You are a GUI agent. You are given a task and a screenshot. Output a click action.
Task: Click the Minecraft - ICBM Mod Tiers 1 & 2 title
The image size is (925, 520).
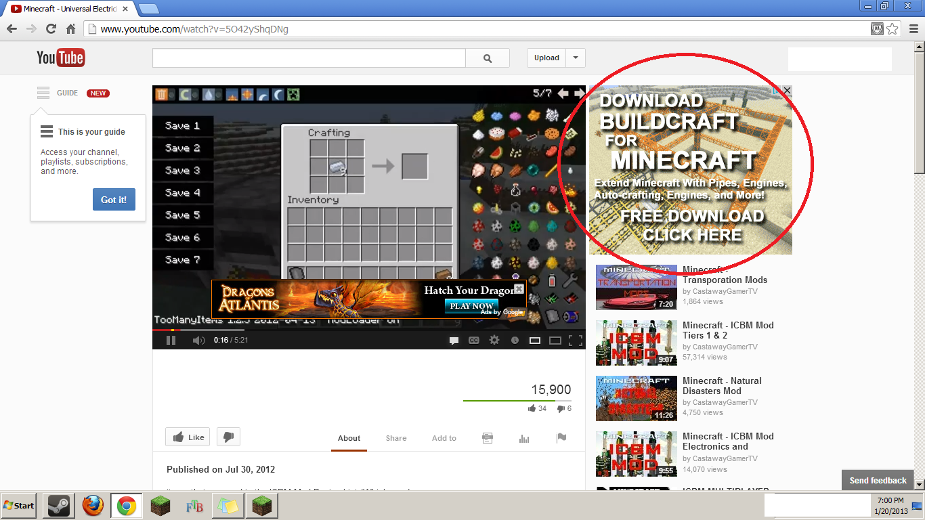[x=728, y=330]
